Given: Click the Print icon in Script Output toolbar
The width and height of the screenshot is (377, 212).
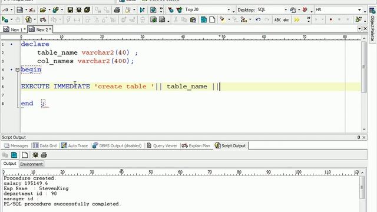Looking at the screenshot, I should tap(44, 155).
